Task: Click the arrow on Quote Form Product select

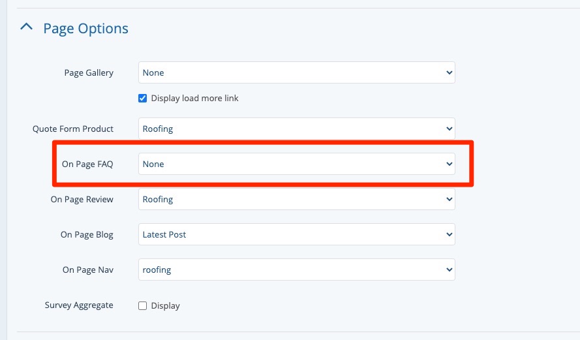Action: tap(449, 129)
